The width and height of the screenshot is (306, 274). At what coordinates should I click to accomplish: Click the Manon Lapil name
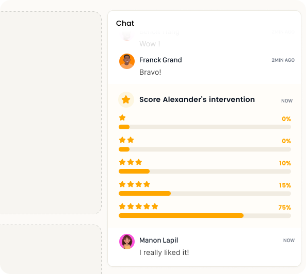coord(158,241)
